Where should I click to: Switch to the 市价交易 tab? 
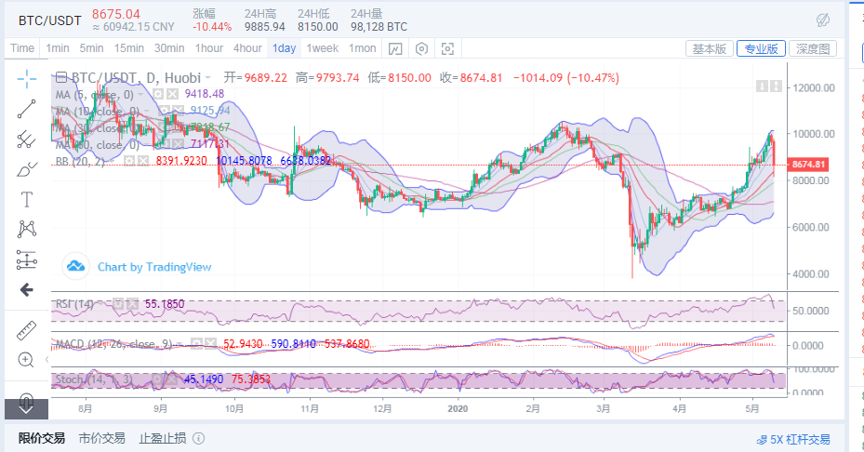click(x=102, y=438)
